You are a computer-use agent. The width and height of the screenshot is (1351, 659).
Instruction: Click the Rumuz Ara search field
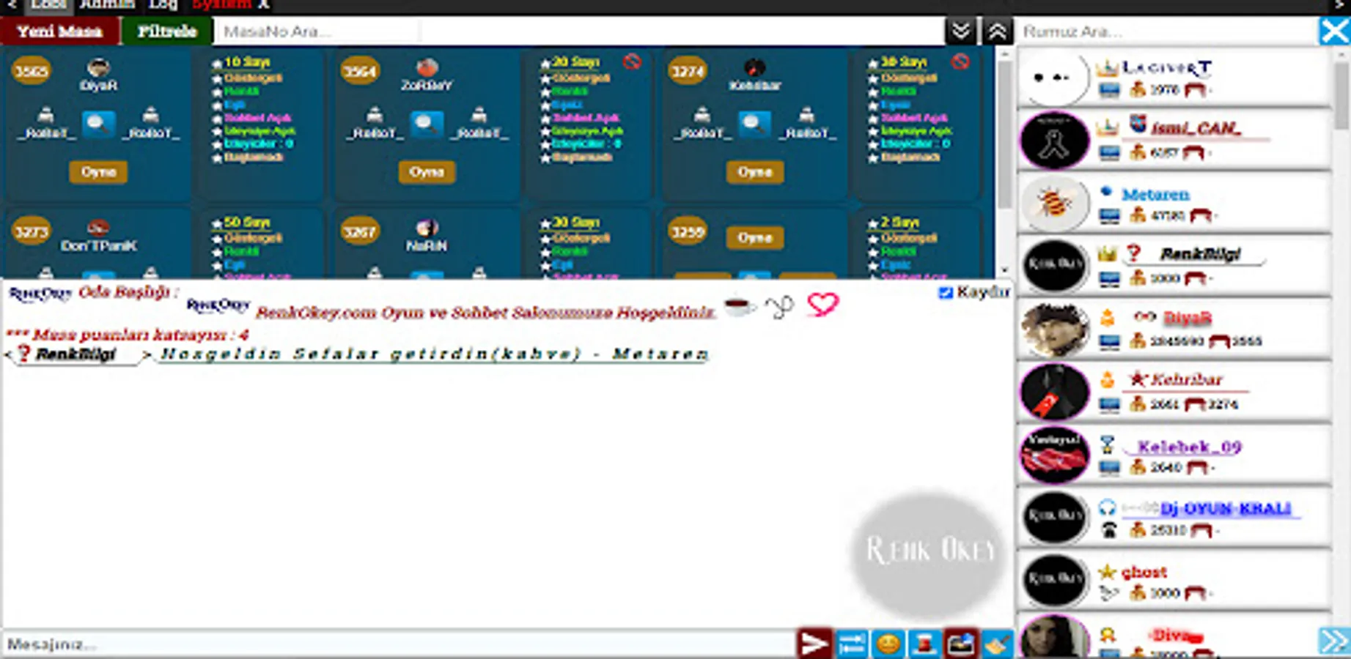tap(1168, 31)
